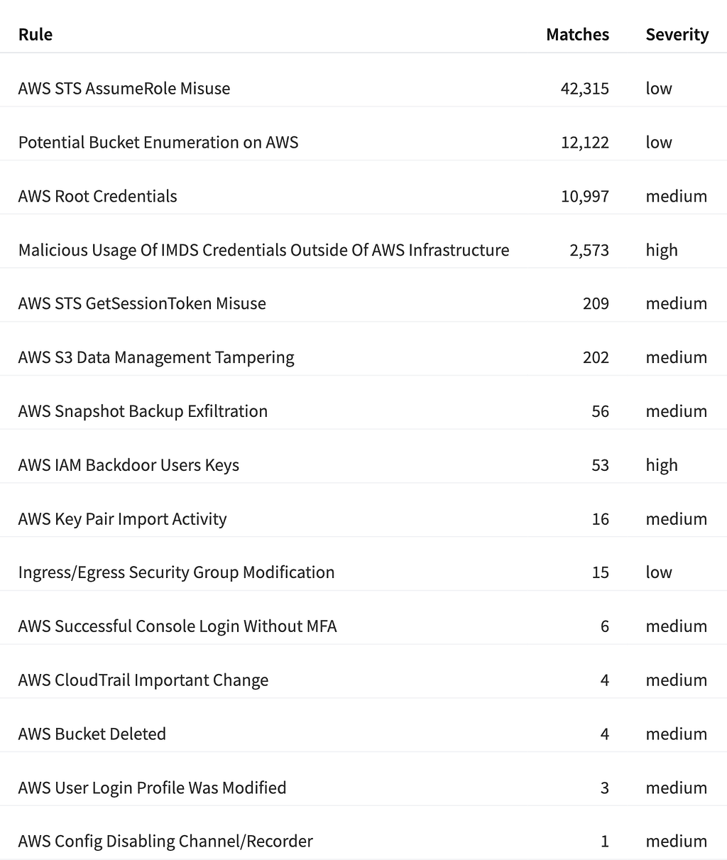Click medium severity for Snapshot Backup Exfiltration
727x860 pixels.
(677, 411)
